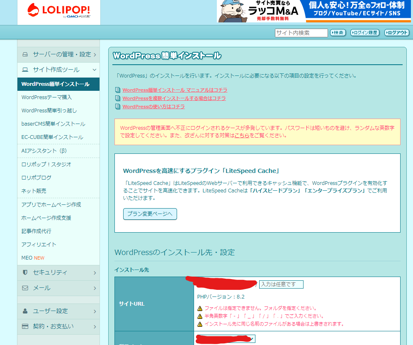Click the envelope icon beside メール
This screenshot has width=413, height=345.
pos(25,288)
